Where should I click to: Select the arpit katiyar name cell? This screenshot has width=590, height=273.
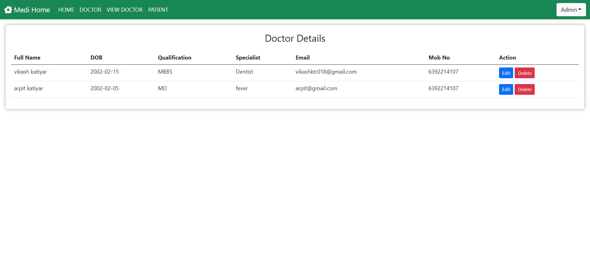29,88
